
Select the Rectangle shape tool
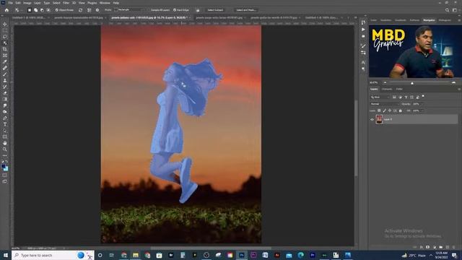pyautogui.click(x=5, y=136)
